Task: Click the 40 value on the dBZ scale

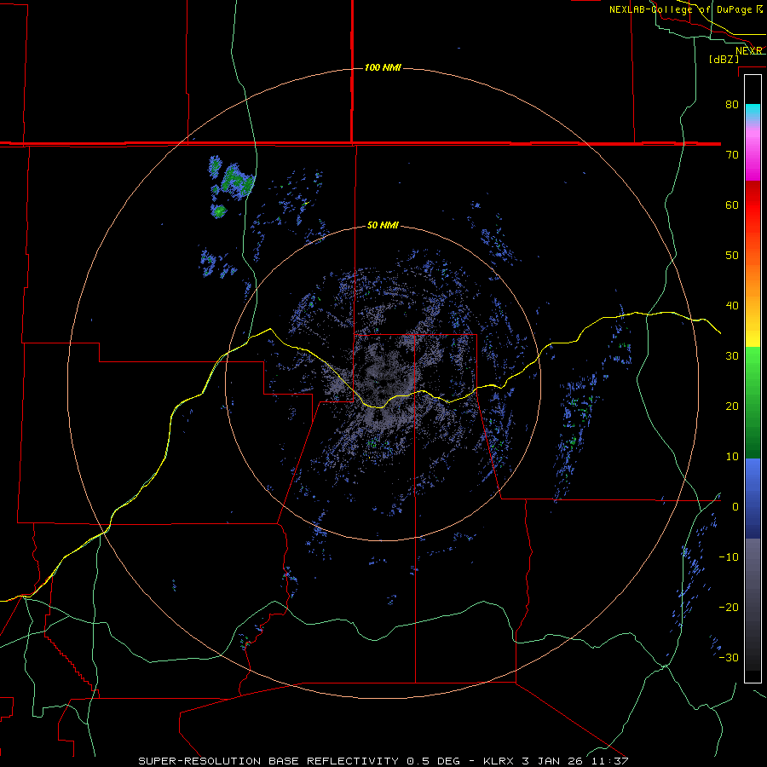Action: click(x=732, y=306)
